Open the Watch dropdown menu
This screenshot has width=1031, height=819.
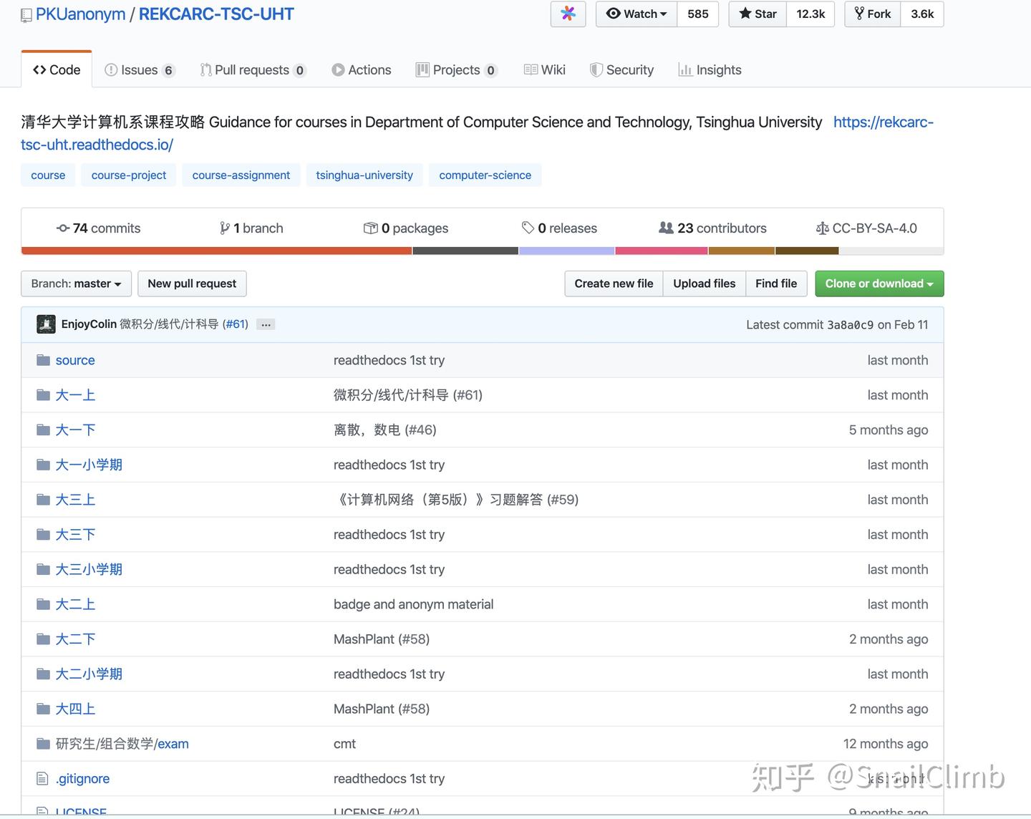(634, 14)
